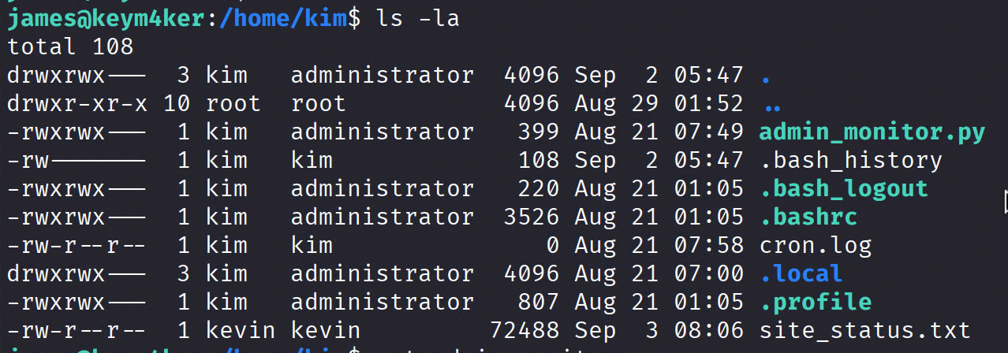The image size is (1008, 353).
Task: Click the 'total 108' output line
Action: pos(70,46)
